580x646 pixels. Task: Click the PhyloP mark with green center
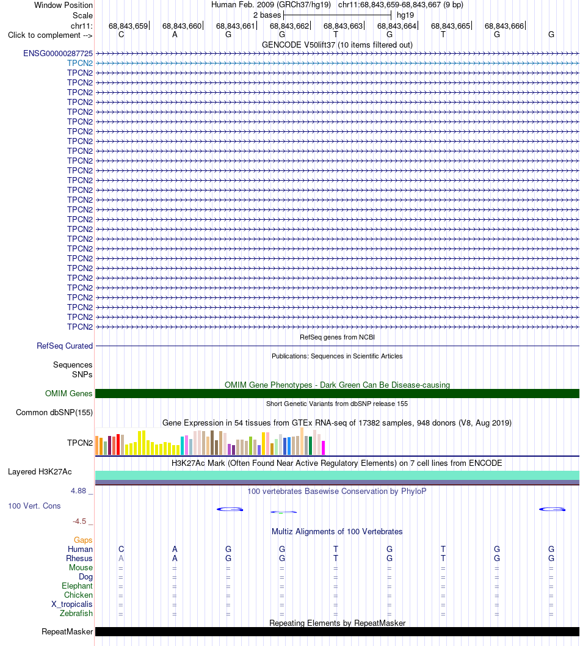coord(283,512)
